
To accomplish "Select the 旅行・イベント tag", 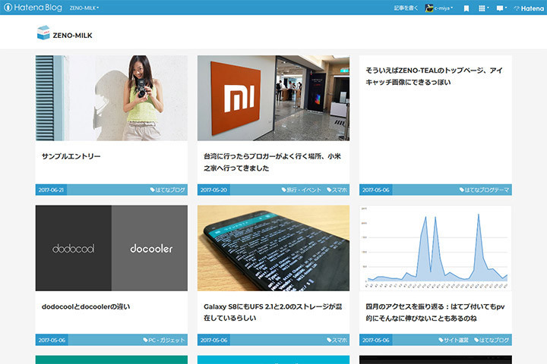I will pos(301,190).
